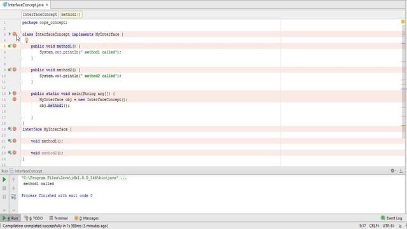Image resolution: width=407 pixels, height=229 pixels.
Task: Click the MyInterface name in the class declaration
Action: click(107, 34)
